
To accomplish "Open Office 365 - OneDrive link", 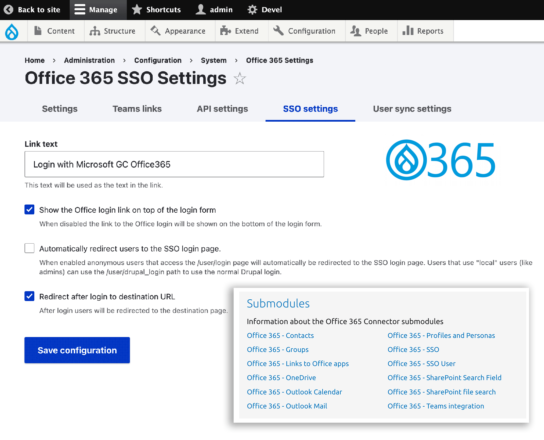I will [282, 377].
